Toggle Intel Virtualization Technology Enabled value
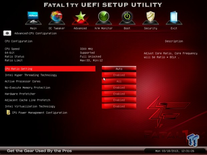This screenshot has height=155, width=207. (119, 106)
